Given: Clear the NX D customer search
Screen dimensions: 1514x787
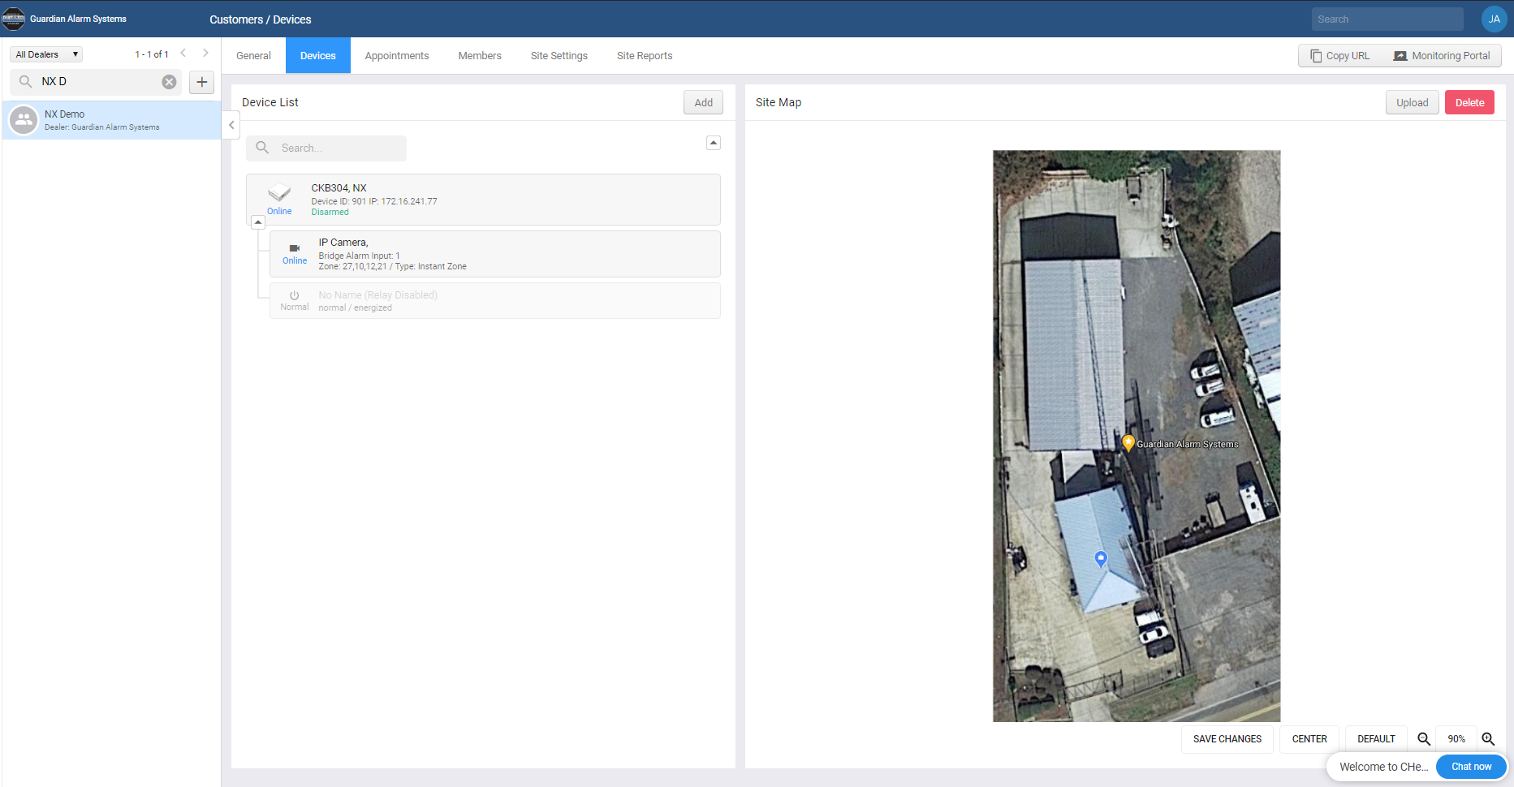Looking at the screenshot, I should tap(169, 82).
